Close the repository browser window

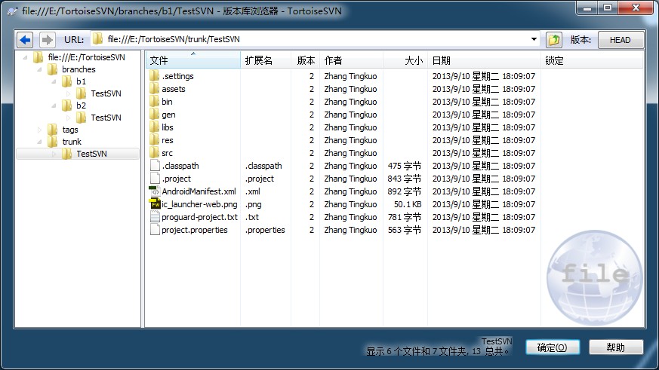coord(636,8)
